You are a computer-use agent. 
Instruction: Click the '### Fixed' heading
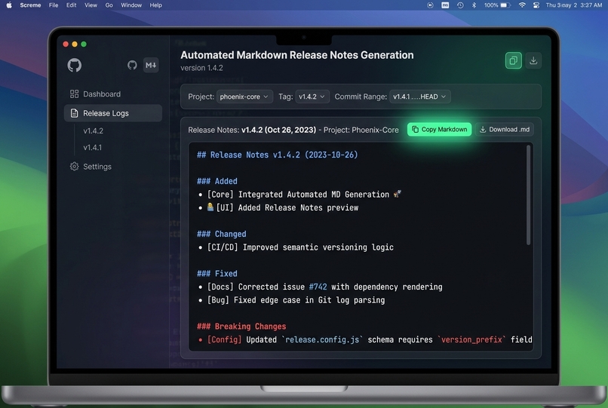pyautogui.click(x=217, y=274)
